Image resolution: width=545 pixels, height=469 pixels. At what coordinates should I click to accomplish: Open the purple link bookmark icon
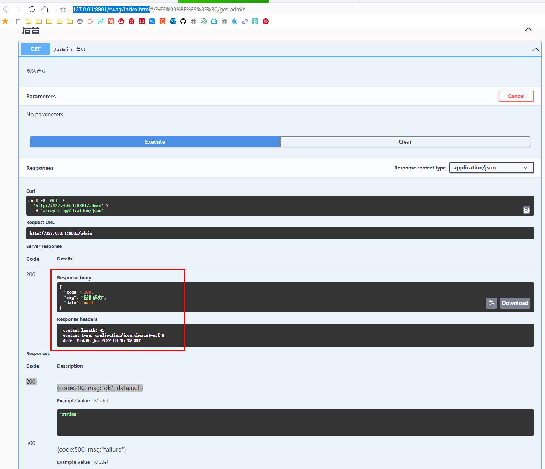(x=245, y=21)
